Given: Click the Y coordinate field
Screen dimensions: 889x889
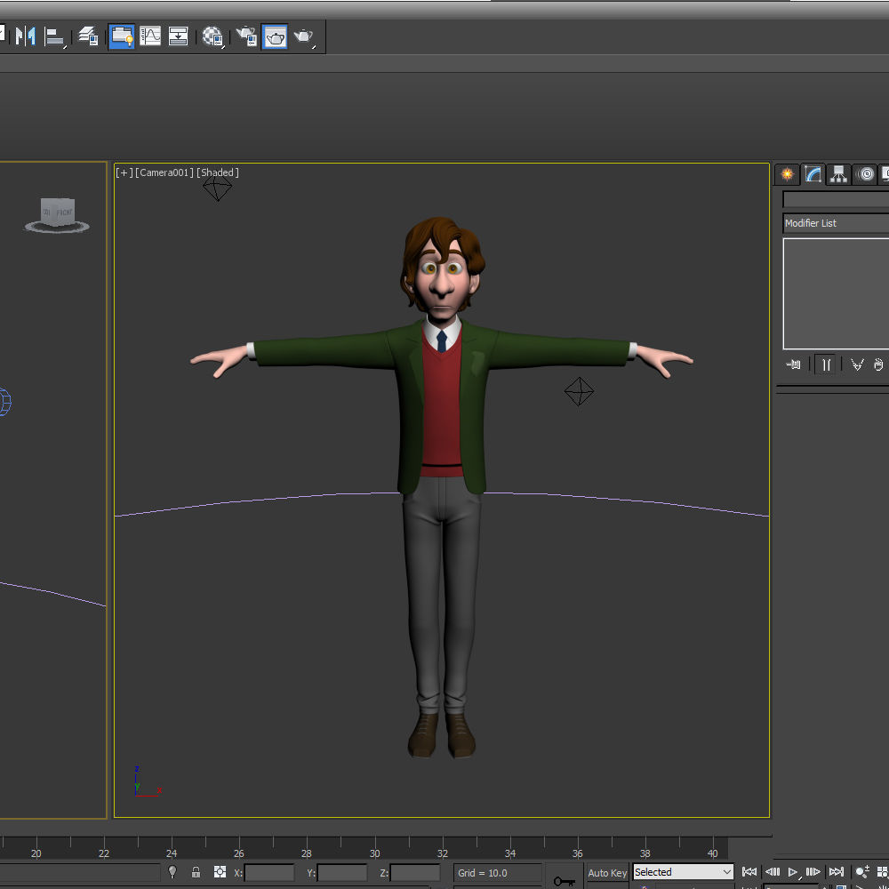Looking at the screenshot, I should [342, 873].
